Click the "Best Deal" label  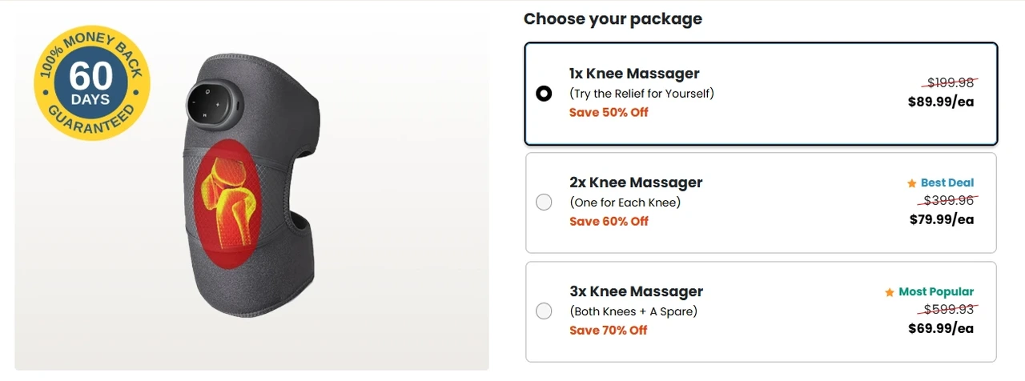(x=947, y=182)
